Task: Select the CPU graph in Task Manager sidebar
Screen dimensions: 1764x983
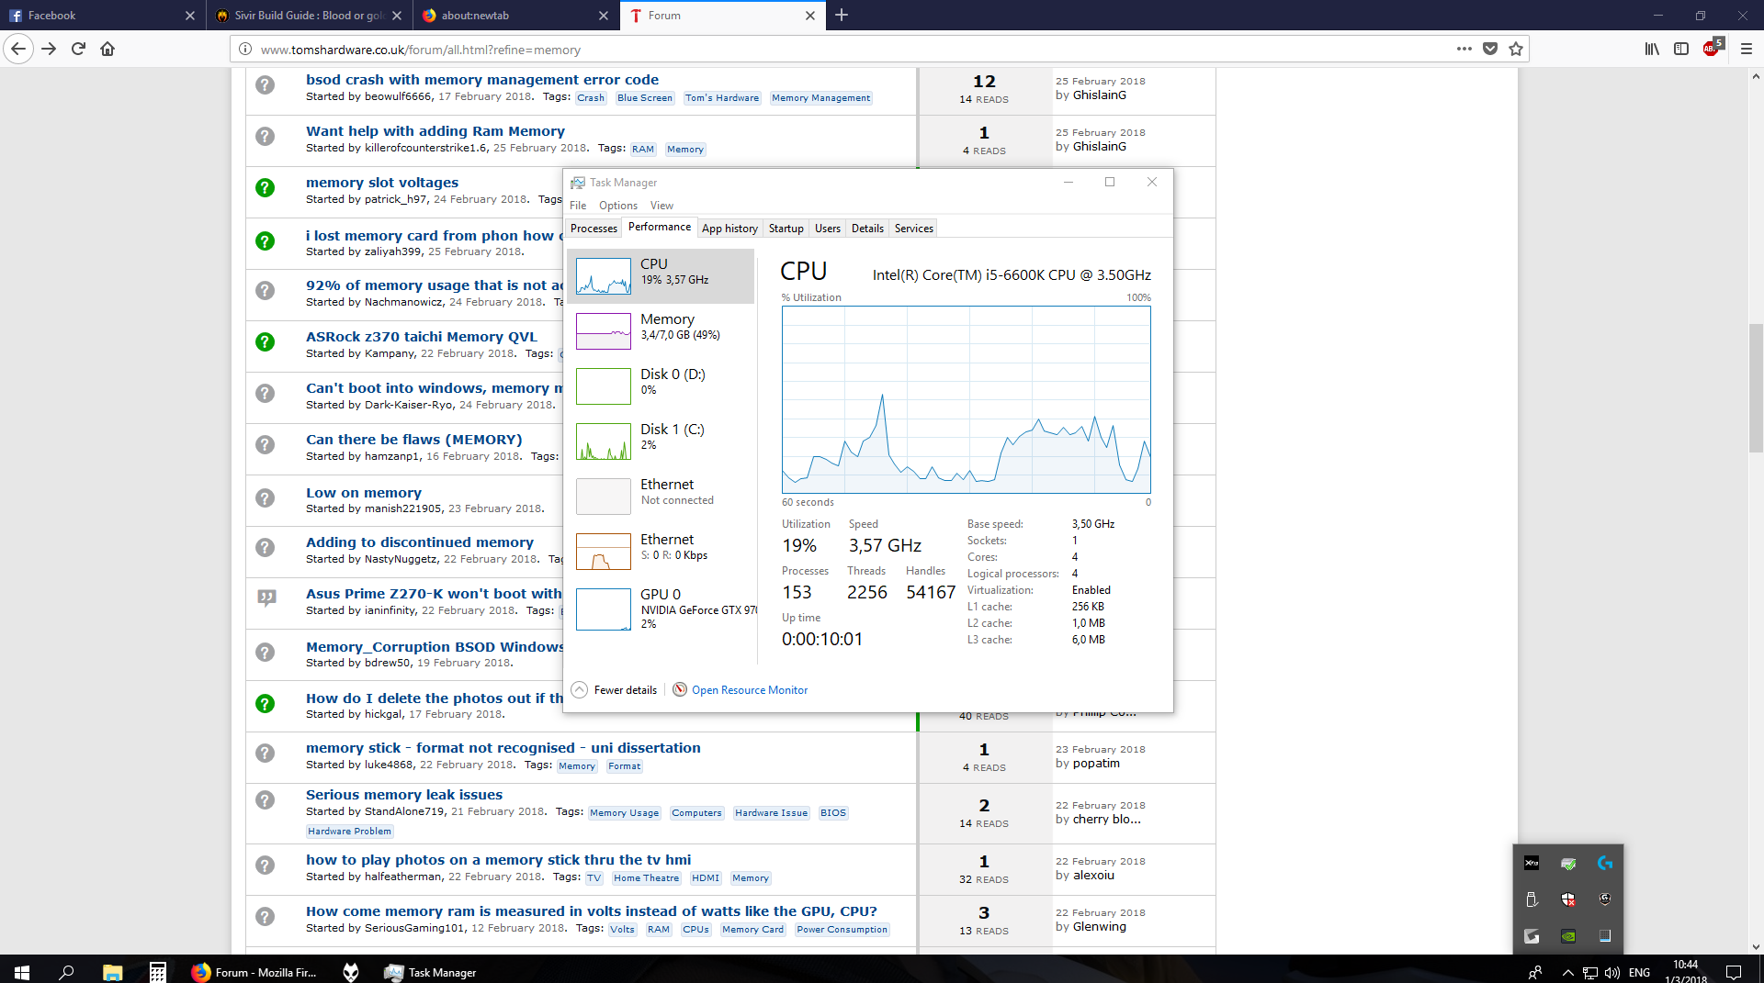Action: 603,275
